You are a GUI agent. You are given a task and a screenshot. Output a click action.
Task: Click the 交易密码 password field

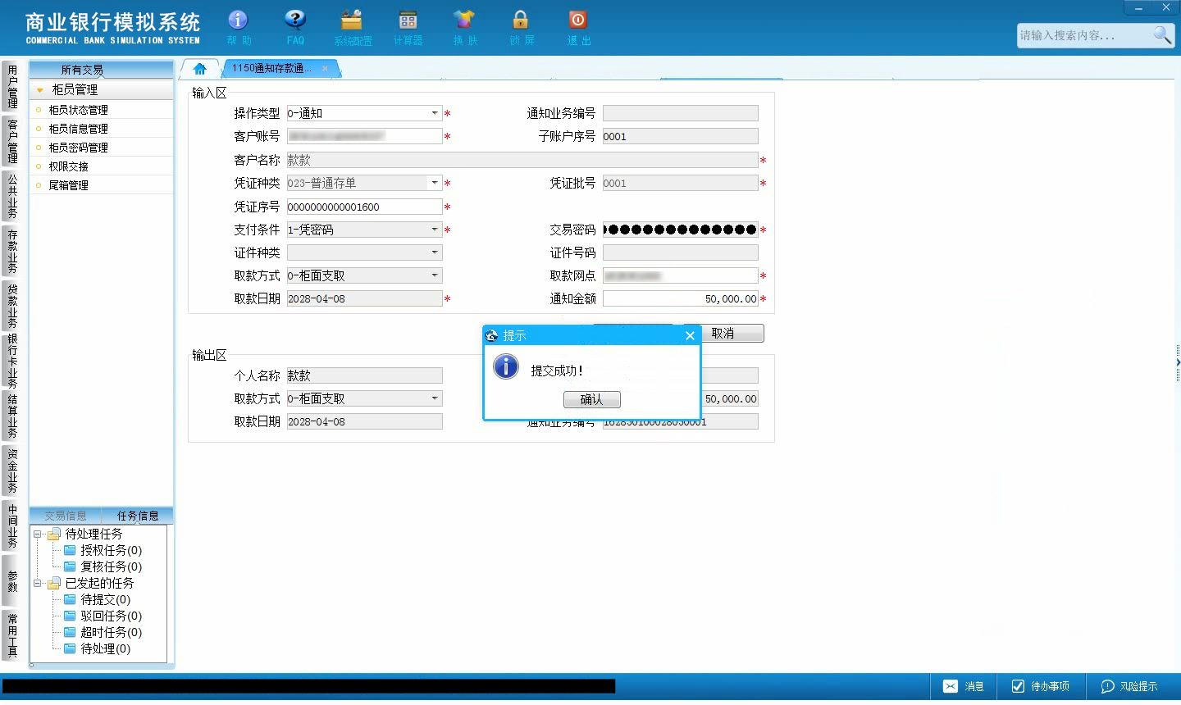pos(680,230)
